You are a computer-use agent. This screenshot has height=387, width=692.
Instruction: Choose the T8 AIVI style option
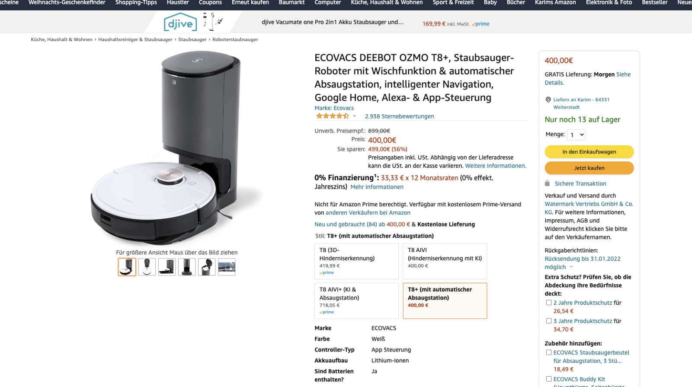445,261
